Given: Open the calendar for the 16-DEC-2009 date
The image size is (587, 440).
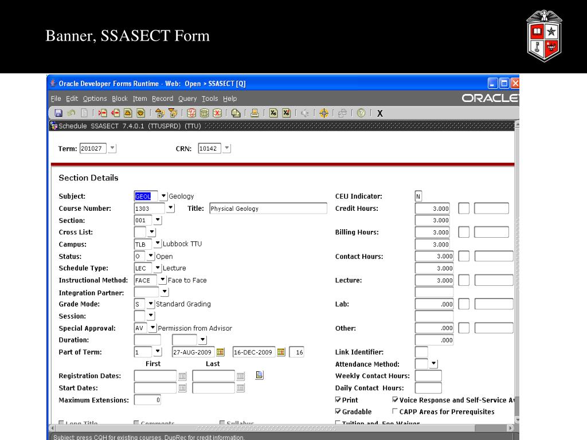Looking at the screenshot, I should [x=281, y=352].
